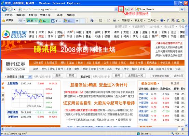This screenshot has height=136, width=189.
Task: Click the 收藏夹 star favorites button
Action: pos(8,21)
